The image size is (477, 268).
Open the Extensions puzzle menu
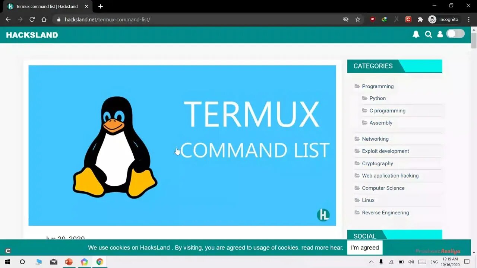click(x=420, y=19)
